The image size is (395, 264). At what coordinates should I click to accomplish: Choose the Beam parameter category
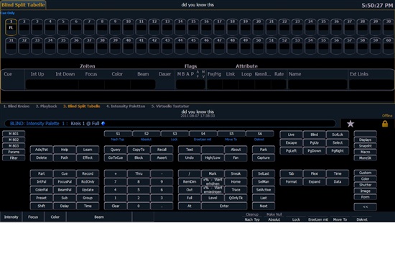coord(99,217)
